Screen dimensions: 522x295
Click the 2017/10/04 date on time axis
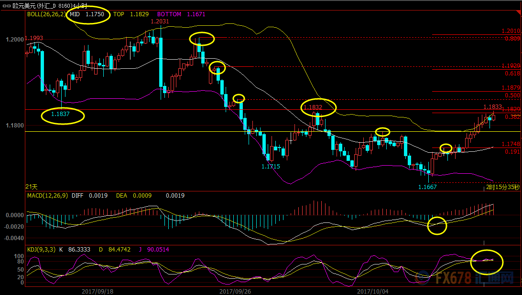[x=372, y=291]
